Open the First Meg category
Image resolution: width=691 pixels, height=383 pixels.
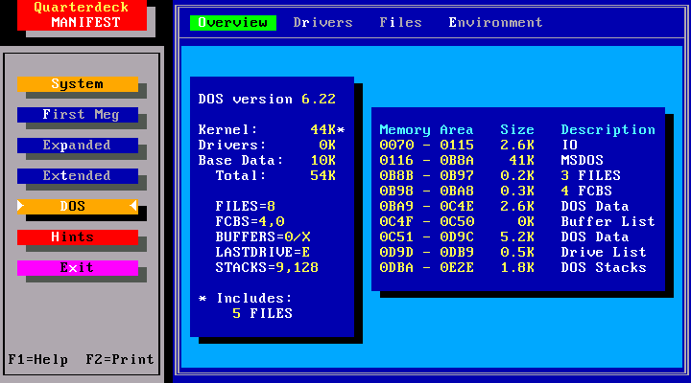(x=78, y=115)
